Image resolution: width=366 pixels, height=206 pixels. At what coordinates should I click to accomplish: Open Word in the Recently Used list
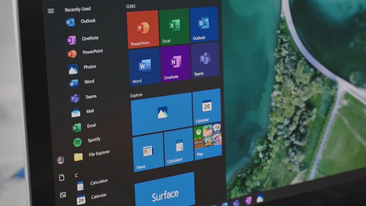(x=82, y=82)
